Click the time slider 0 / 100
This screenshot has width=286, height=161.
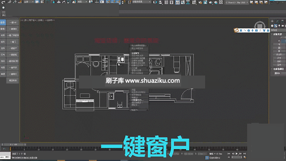[x=14, y=145]
